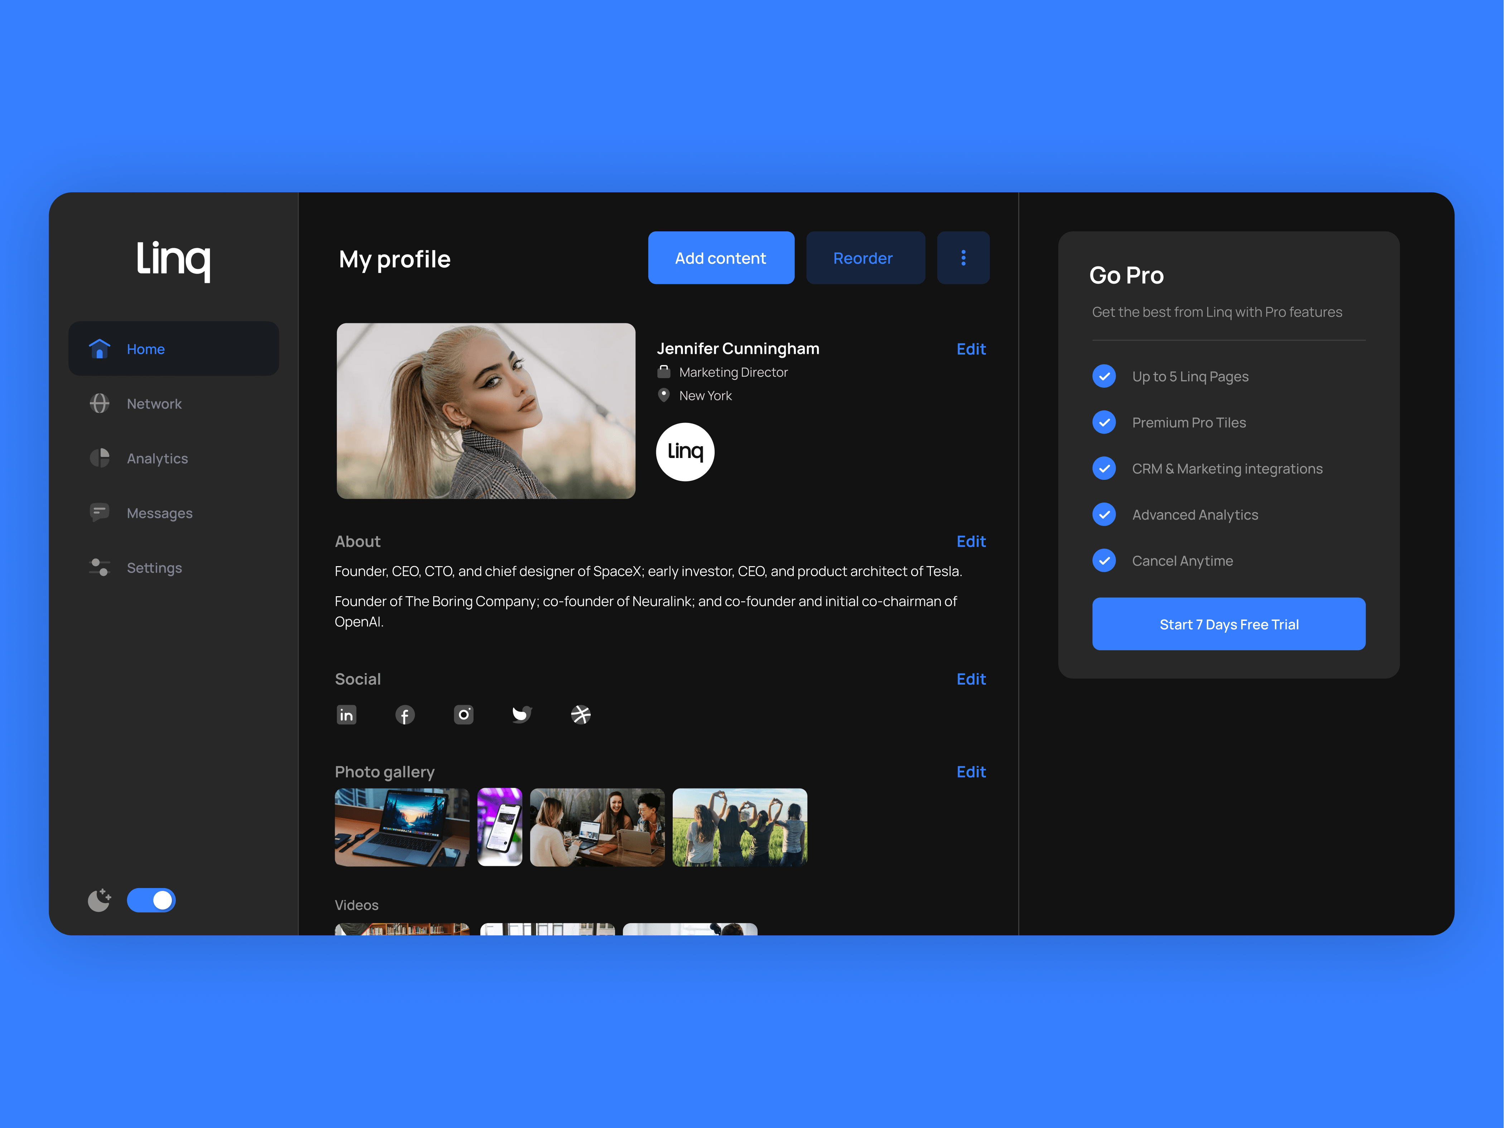Image resolution: width=1504 pixels, height=1128 pixels.
Task: Click the Dribbble social icon
Action: pyautogui.click(x=581, y=715)
